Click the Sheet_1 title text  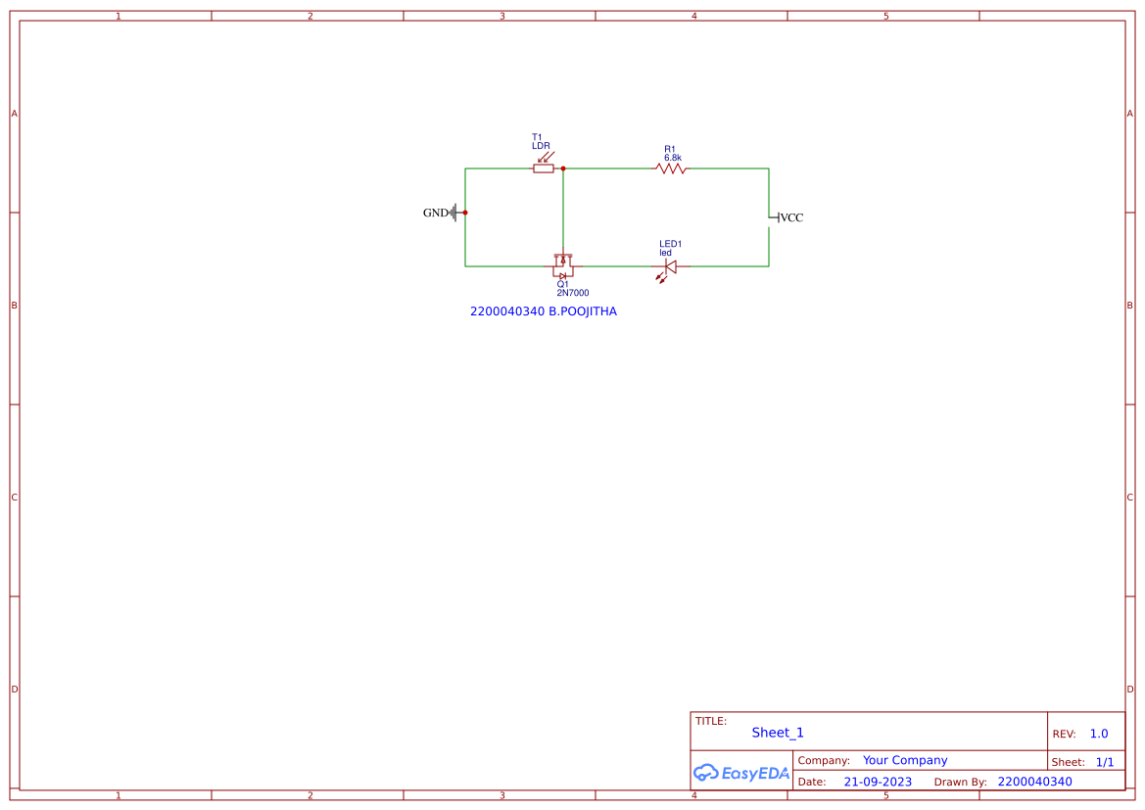tap(777, 732)
